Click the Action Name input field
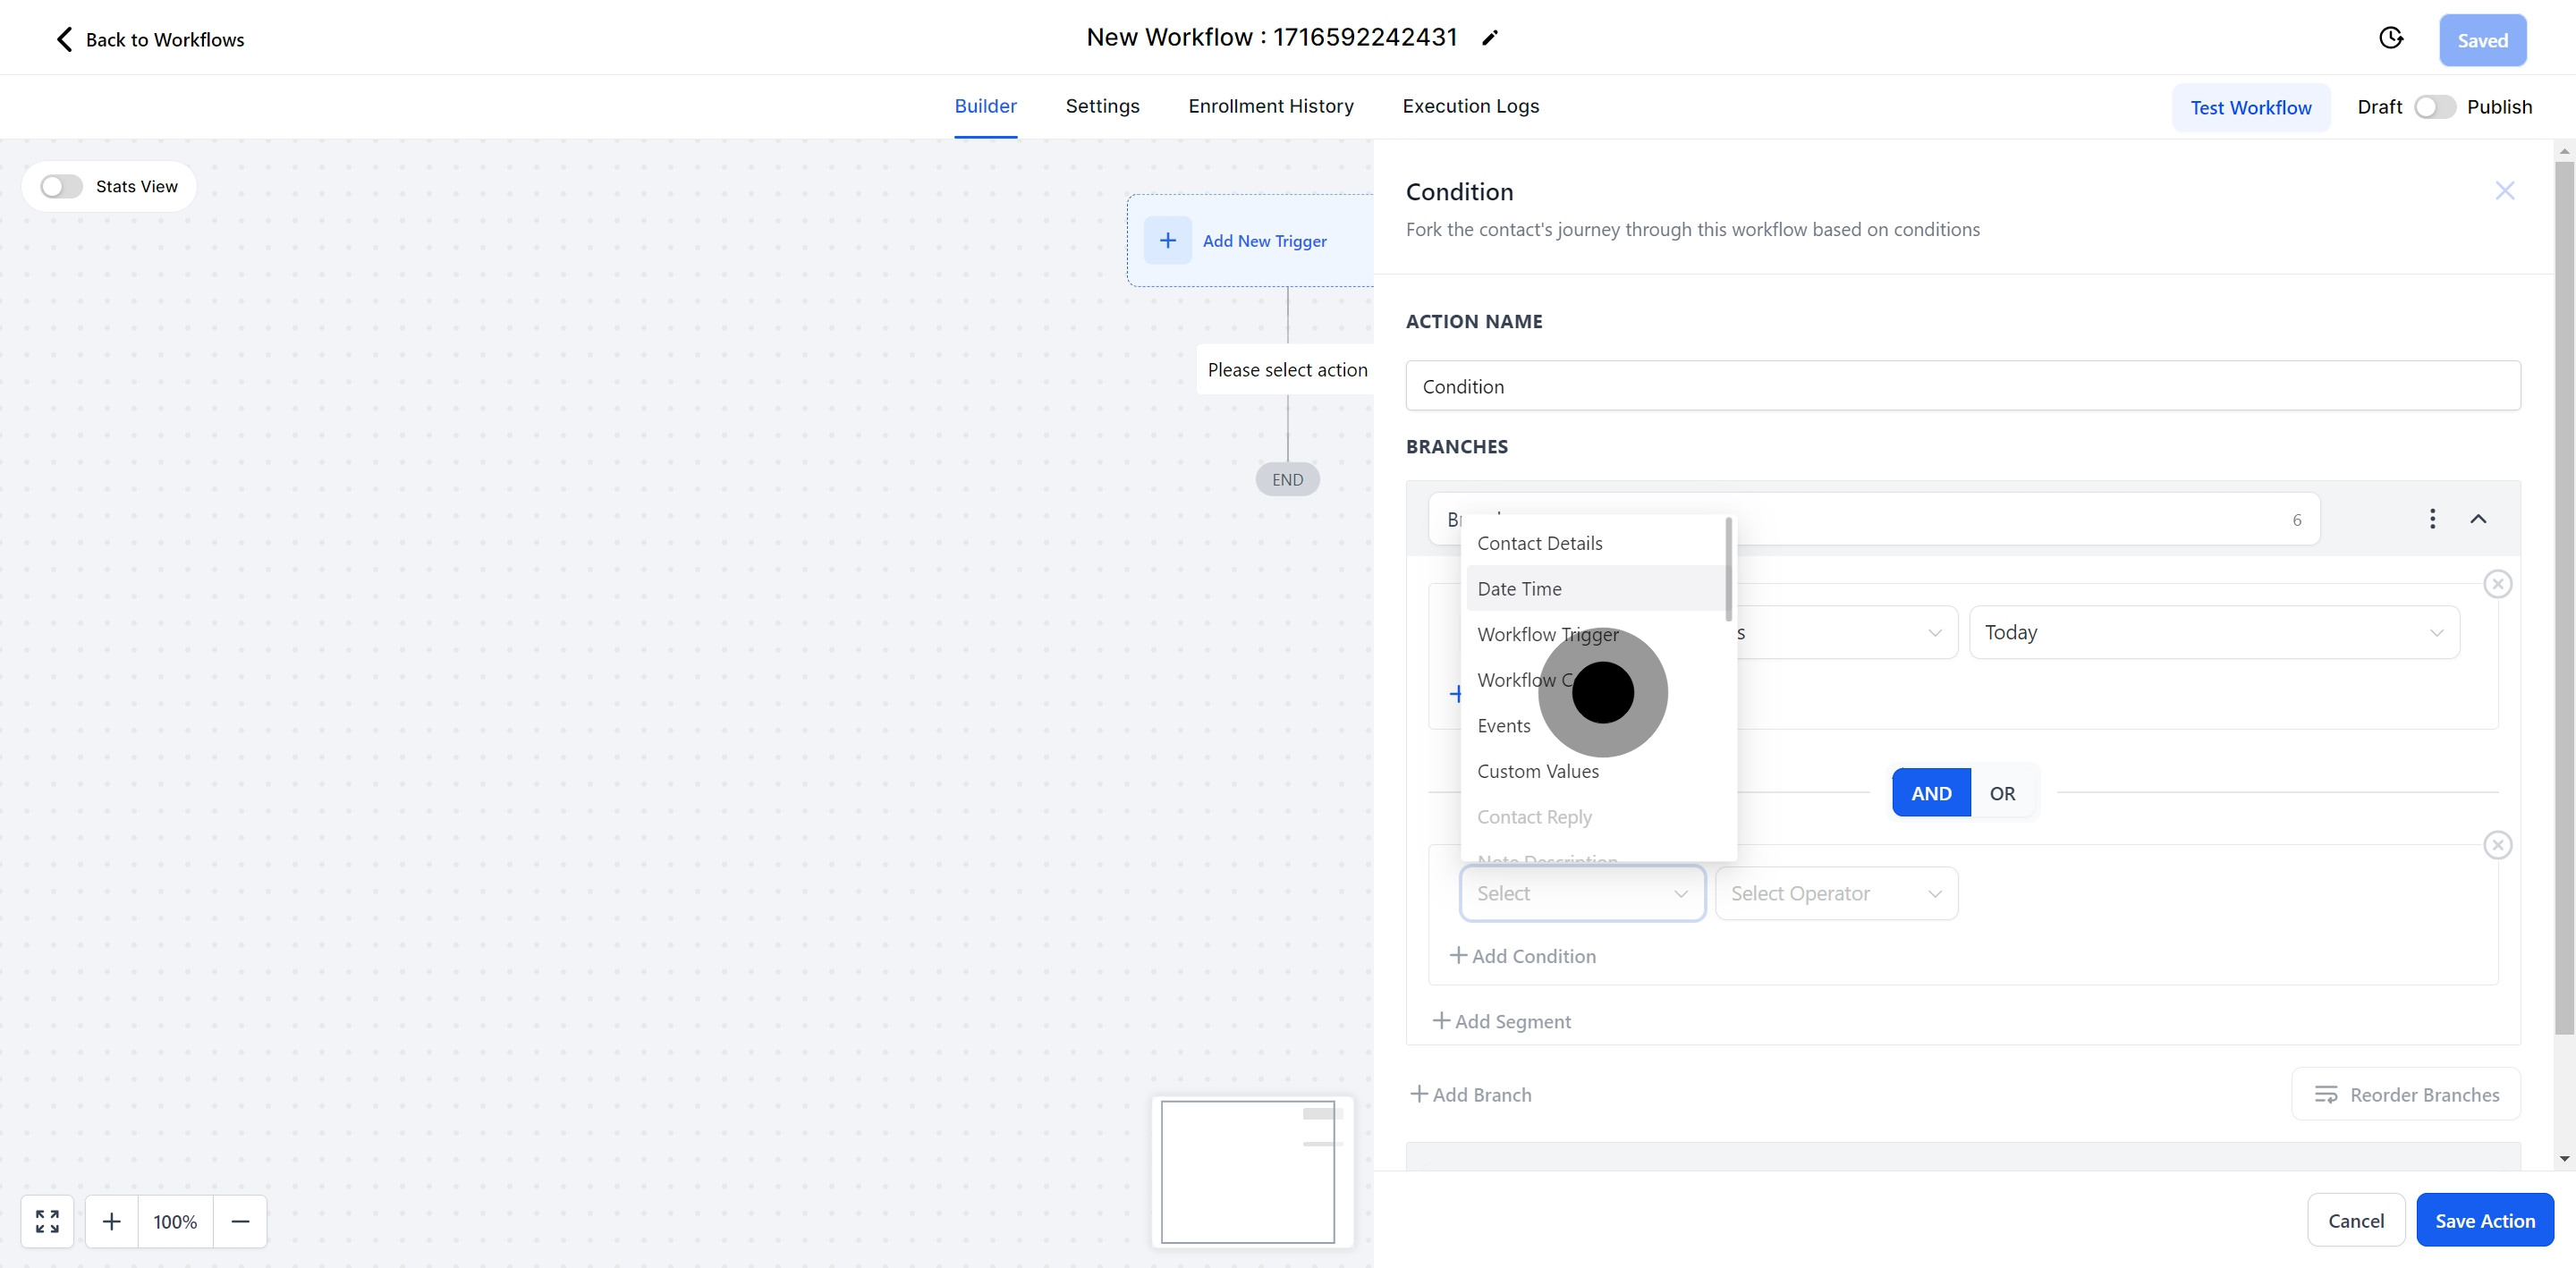 [x=1962, y=386]
